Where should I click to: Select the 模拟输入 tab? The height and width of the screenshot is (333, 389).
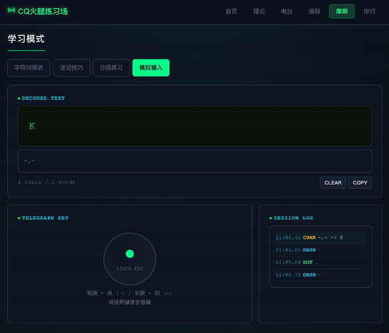[x=151, y=68]
